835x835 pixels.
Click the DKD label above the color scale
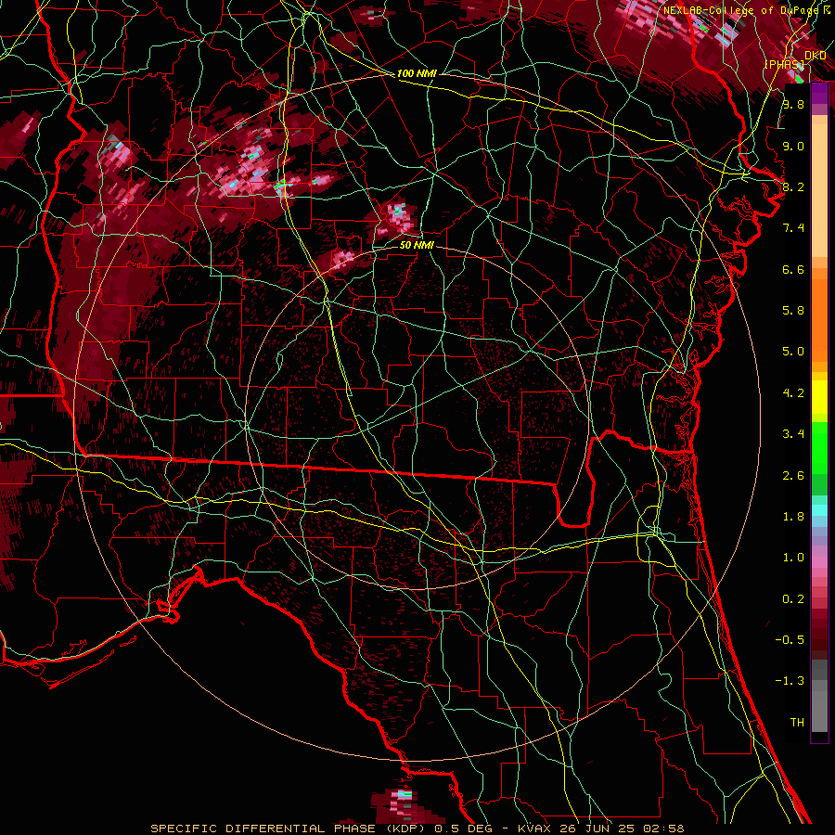point(816,56)
